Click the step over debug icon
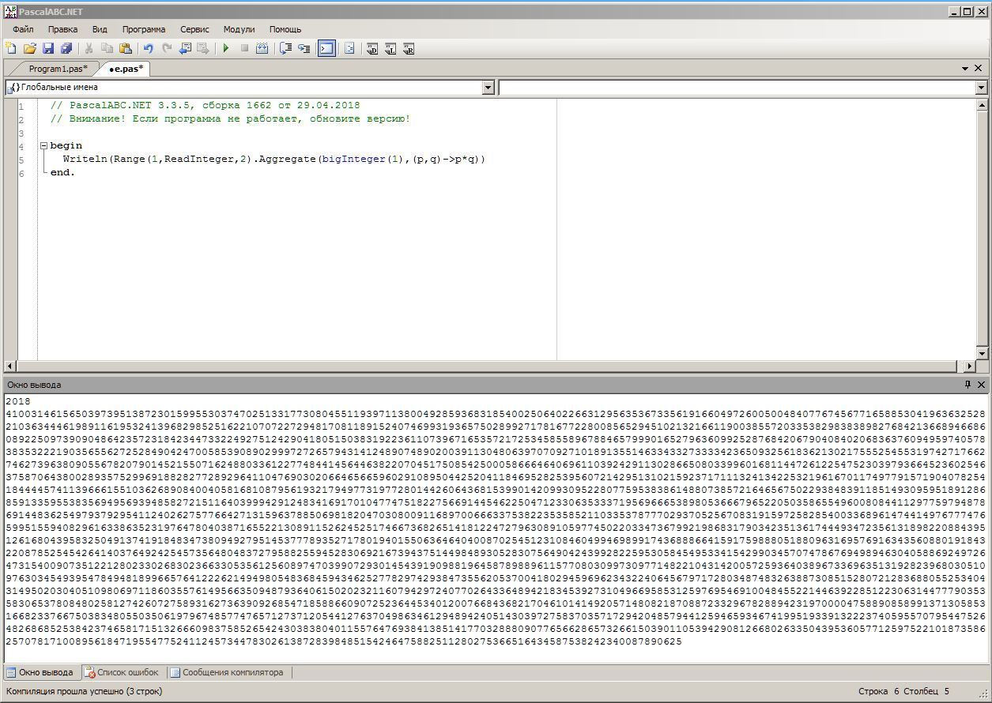Screen dimensions: 992x703 click(285, 49)
